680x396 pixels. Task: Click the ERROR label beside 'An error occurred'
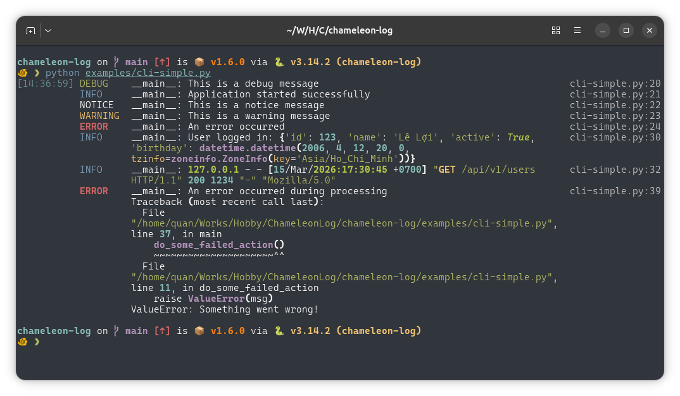tap(94, 127)
